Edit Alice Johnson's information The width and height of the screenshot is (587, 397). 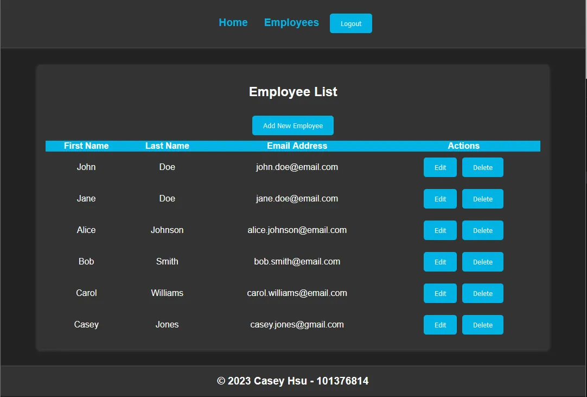439,230
